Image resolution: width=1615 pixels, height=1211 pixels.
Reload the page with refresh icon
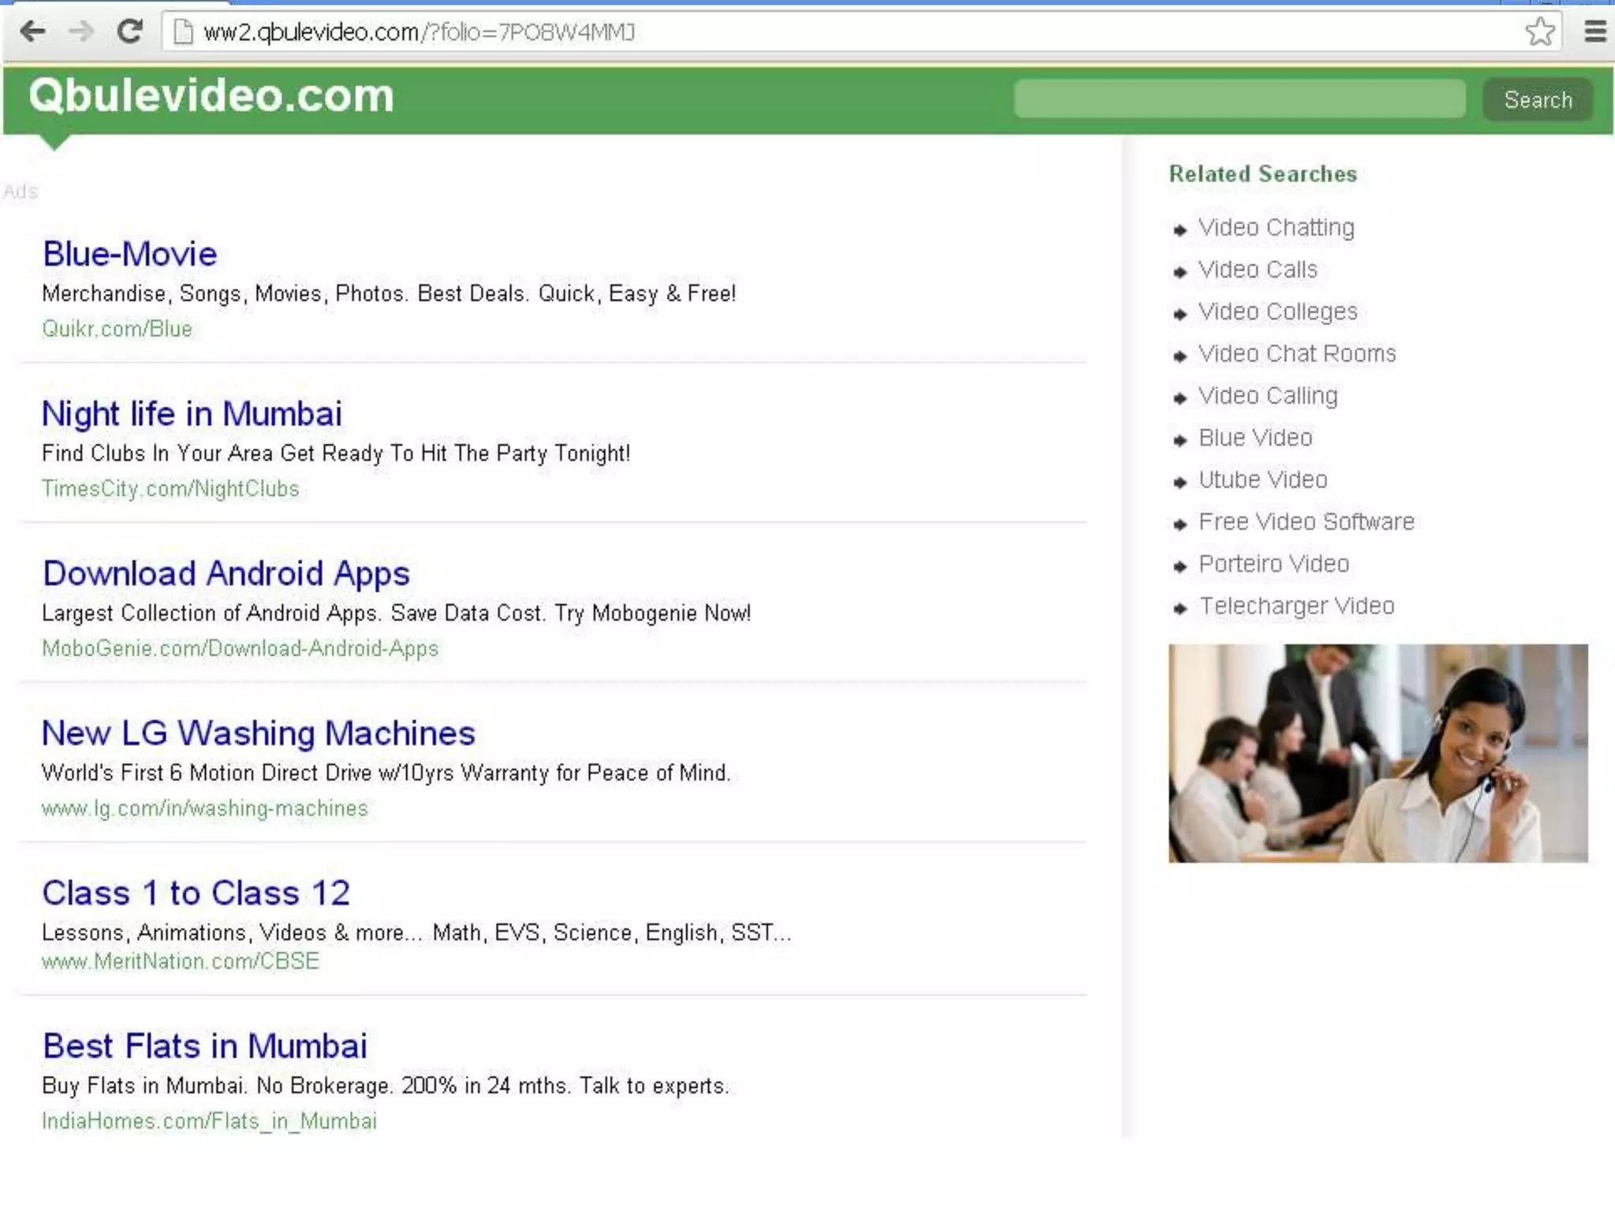[x=130, y=32]
